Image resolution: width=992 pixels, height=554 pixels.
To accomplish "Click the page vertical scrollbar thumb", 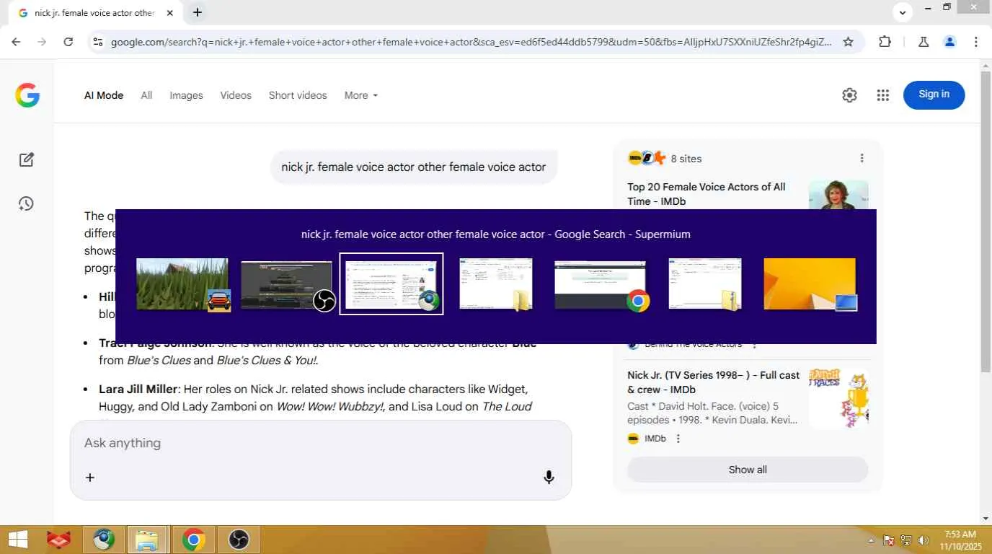I will (x=986, y=222).
